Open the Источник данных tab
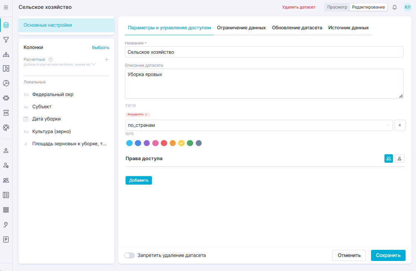The height and width of the screenshot is (271, 416). point(348,28)
